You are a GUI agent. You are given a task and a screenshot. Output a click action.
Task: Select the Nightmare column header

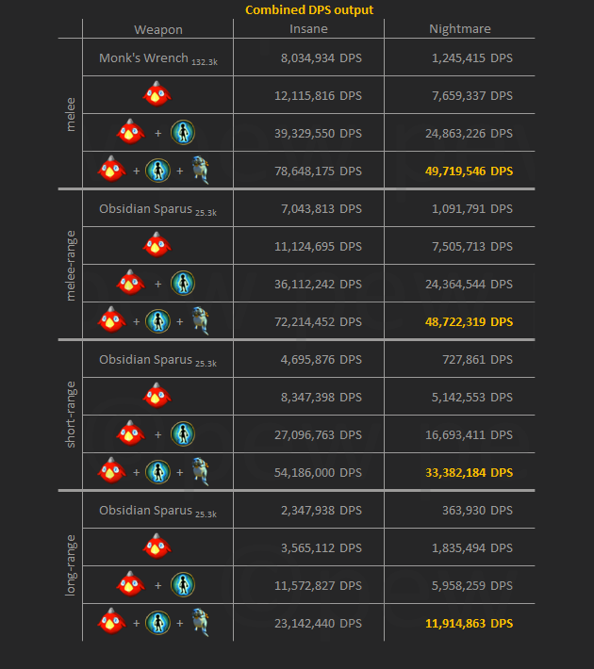click(459, 29)
